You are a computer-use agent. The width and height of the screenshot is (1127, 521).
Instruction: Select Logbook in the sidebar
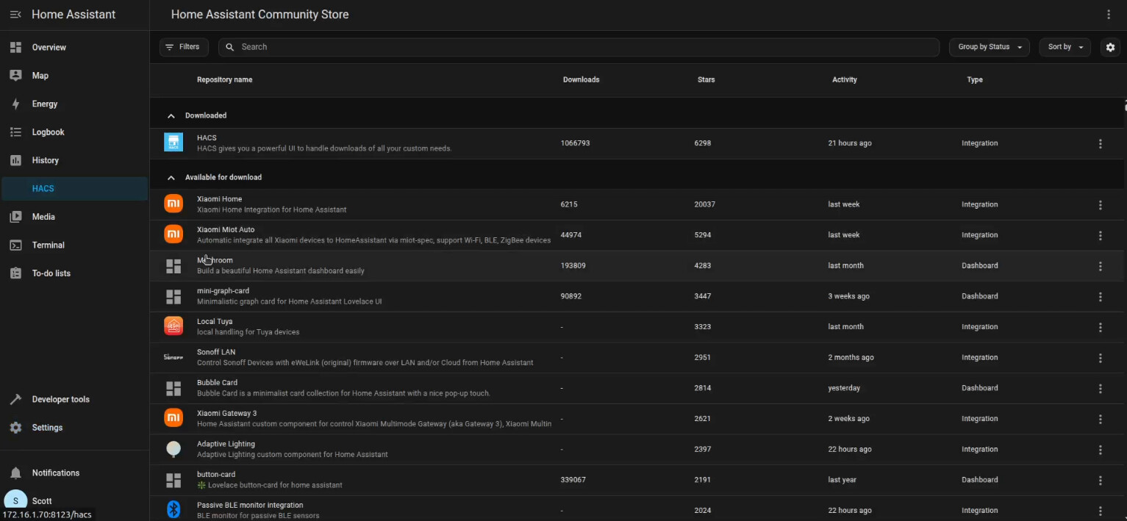[74, 132]
